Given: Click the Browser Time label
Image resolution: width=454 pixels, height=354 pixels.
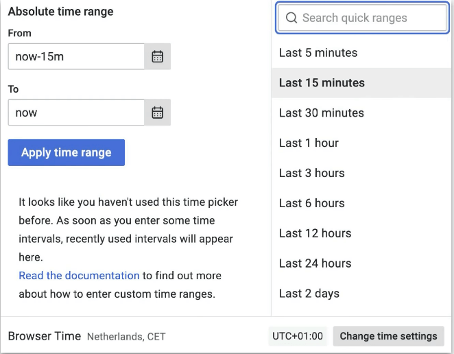Looking at the screenshot, I should pos(45,336).
